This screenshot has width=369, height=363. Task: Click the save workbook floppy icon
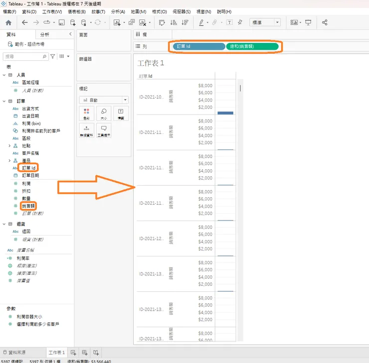(x=62, y=22)
